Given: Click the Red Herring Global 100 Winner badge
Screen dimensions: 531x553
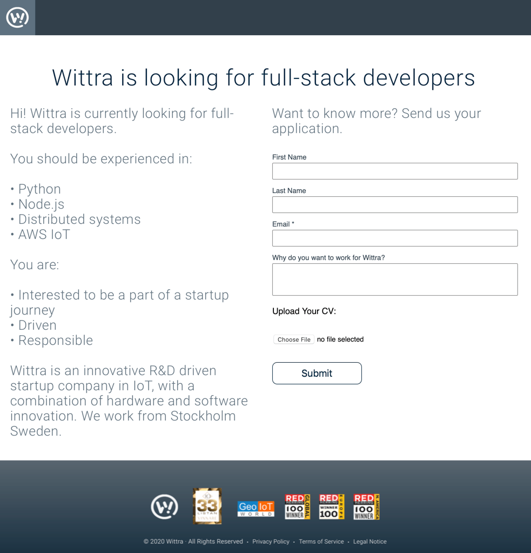Looking at the screenshot, I should point(298,507).
